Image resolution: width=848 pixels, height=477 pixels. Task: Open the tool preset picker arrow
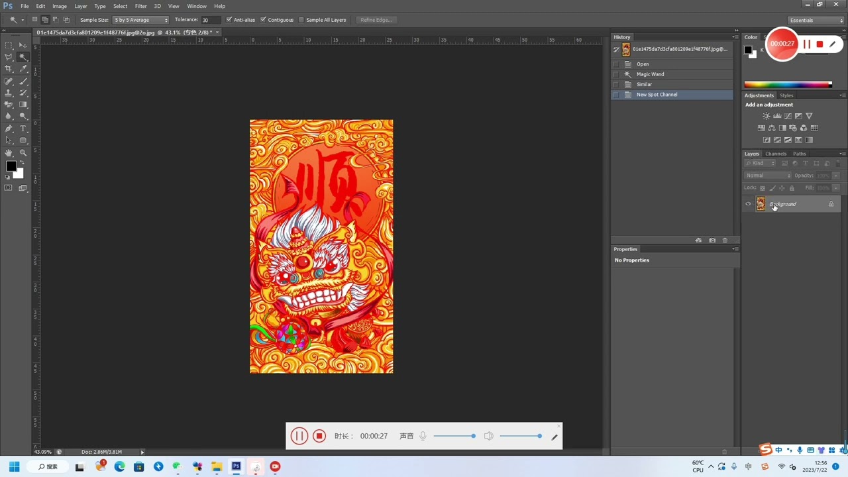click(x=22, y=20)
